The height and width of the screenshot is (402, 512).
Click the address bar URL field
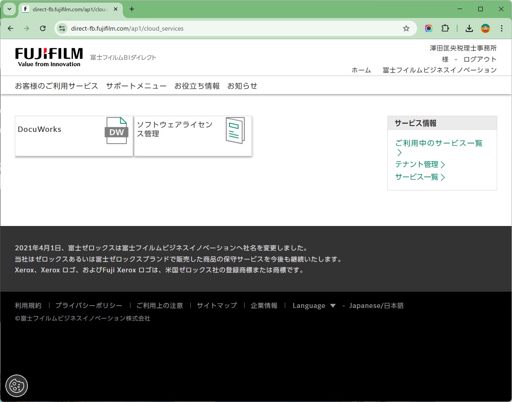235,28
